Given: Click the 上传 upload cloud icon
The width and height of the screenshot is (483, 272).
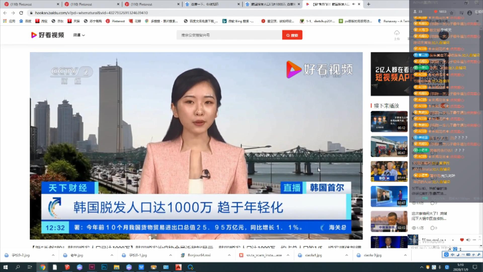Looking at the screenshot, I should click(397, 35).
